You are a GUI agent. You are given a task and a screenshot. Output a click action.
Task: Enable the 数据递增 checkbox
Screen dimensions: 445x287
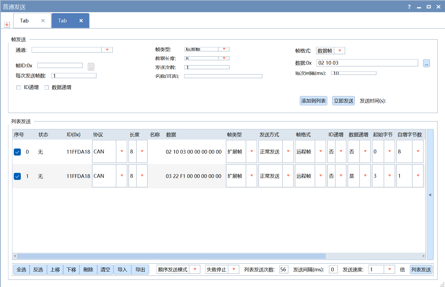point(47,88)
